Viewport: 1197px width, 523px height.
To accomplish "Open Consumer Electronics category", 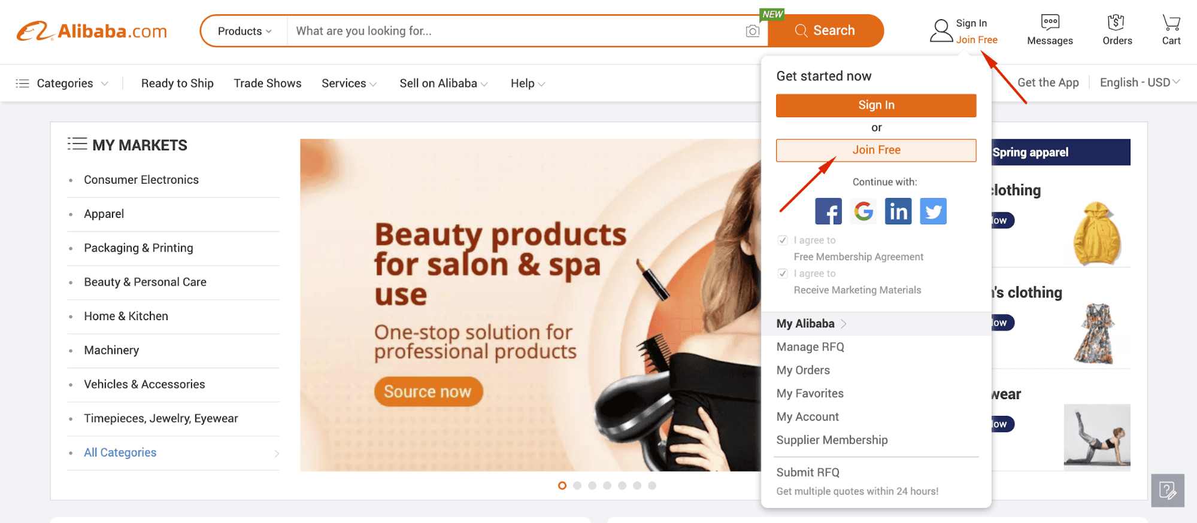I will coord(141,180).
